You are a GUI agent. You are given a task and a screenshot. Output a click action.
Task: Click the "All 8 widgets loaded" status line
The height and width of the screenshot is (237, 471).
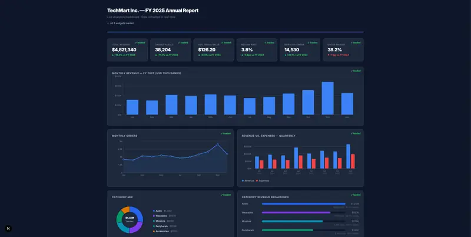point(121,23)
